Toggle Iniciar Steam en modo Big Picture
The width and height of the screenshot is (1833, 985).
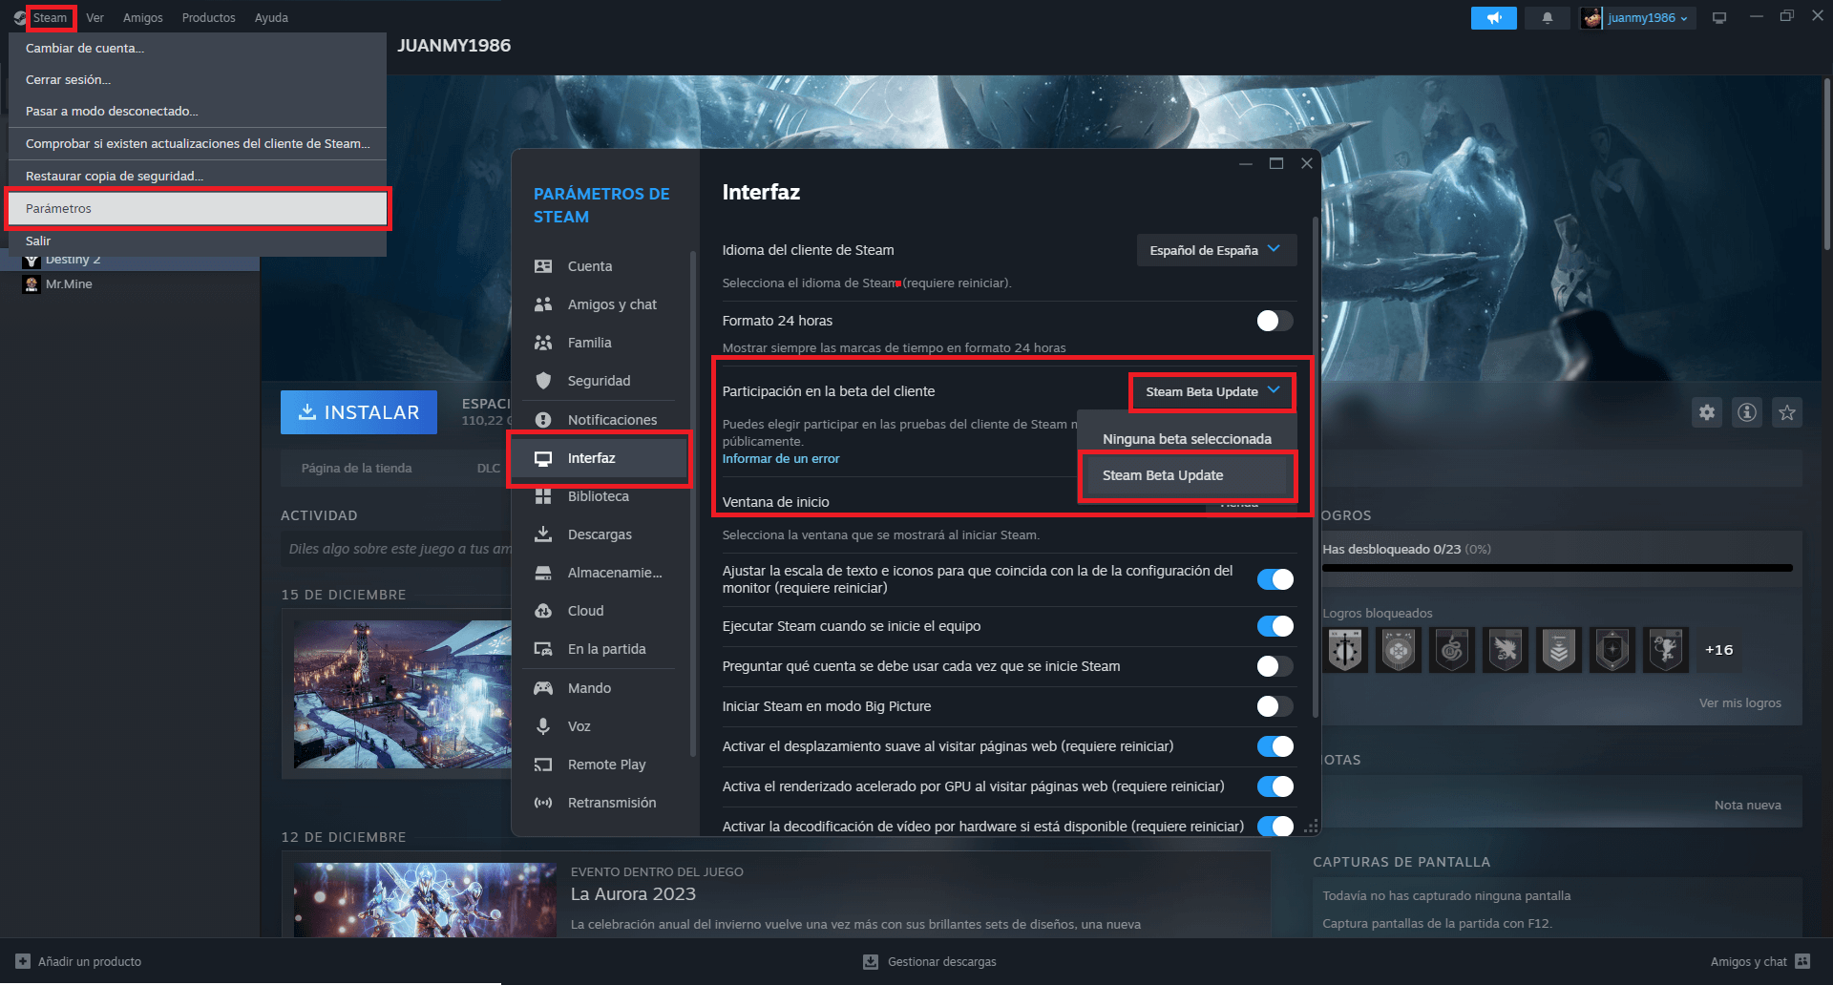(1275, 706)
